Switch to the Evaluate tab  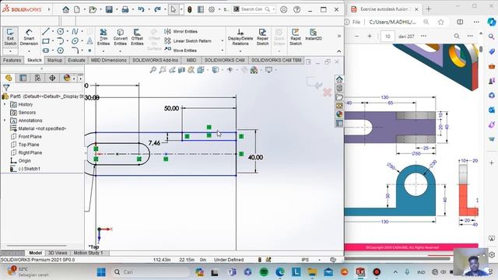point(76,60)
